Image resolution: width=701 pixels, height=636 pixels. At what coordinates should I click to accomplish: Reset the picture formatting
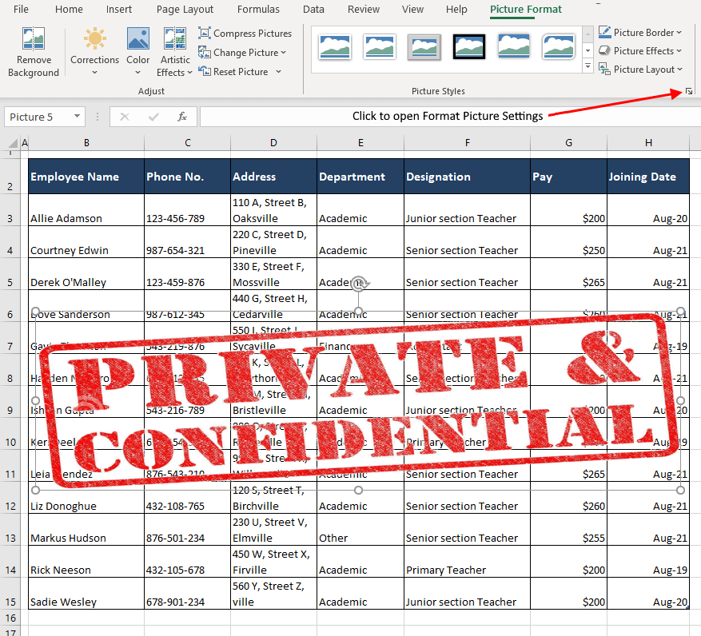(237, 71)
